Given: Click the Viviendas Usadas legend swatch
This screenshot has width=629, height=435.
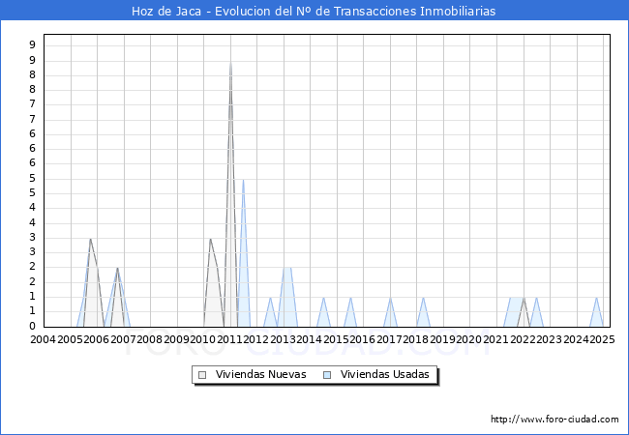Looking at the screenshot, I should point(327,375).
